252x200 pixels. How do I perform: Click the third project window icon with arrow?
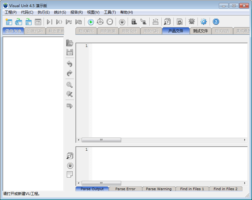pos(28,22)
